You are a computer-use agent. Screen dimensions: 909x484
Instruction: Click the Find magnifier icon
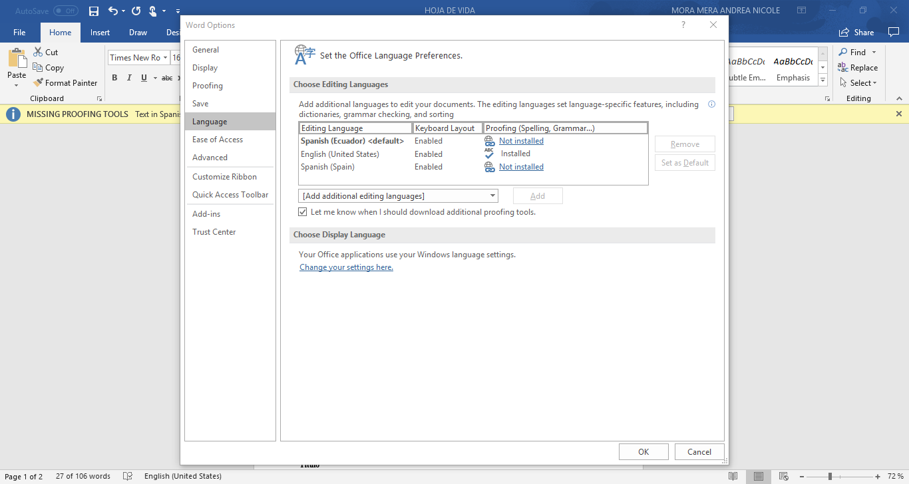(843, 52)
